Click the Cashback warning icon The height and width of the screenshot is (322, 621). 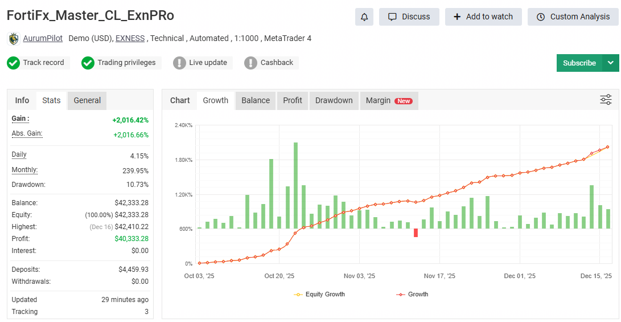tap(250, 63)
